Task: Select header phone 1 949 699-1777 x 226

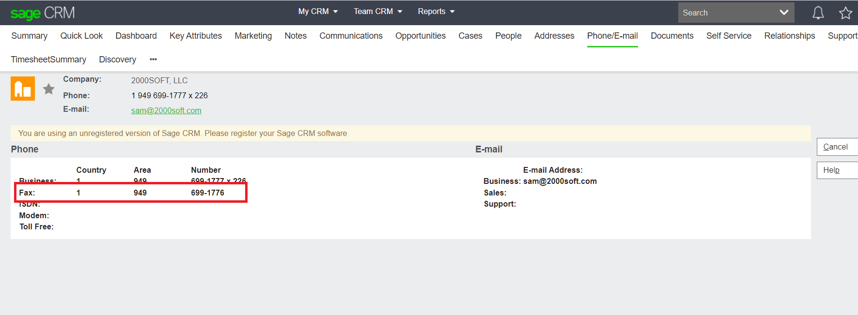Action: click(x=170, y=95)
